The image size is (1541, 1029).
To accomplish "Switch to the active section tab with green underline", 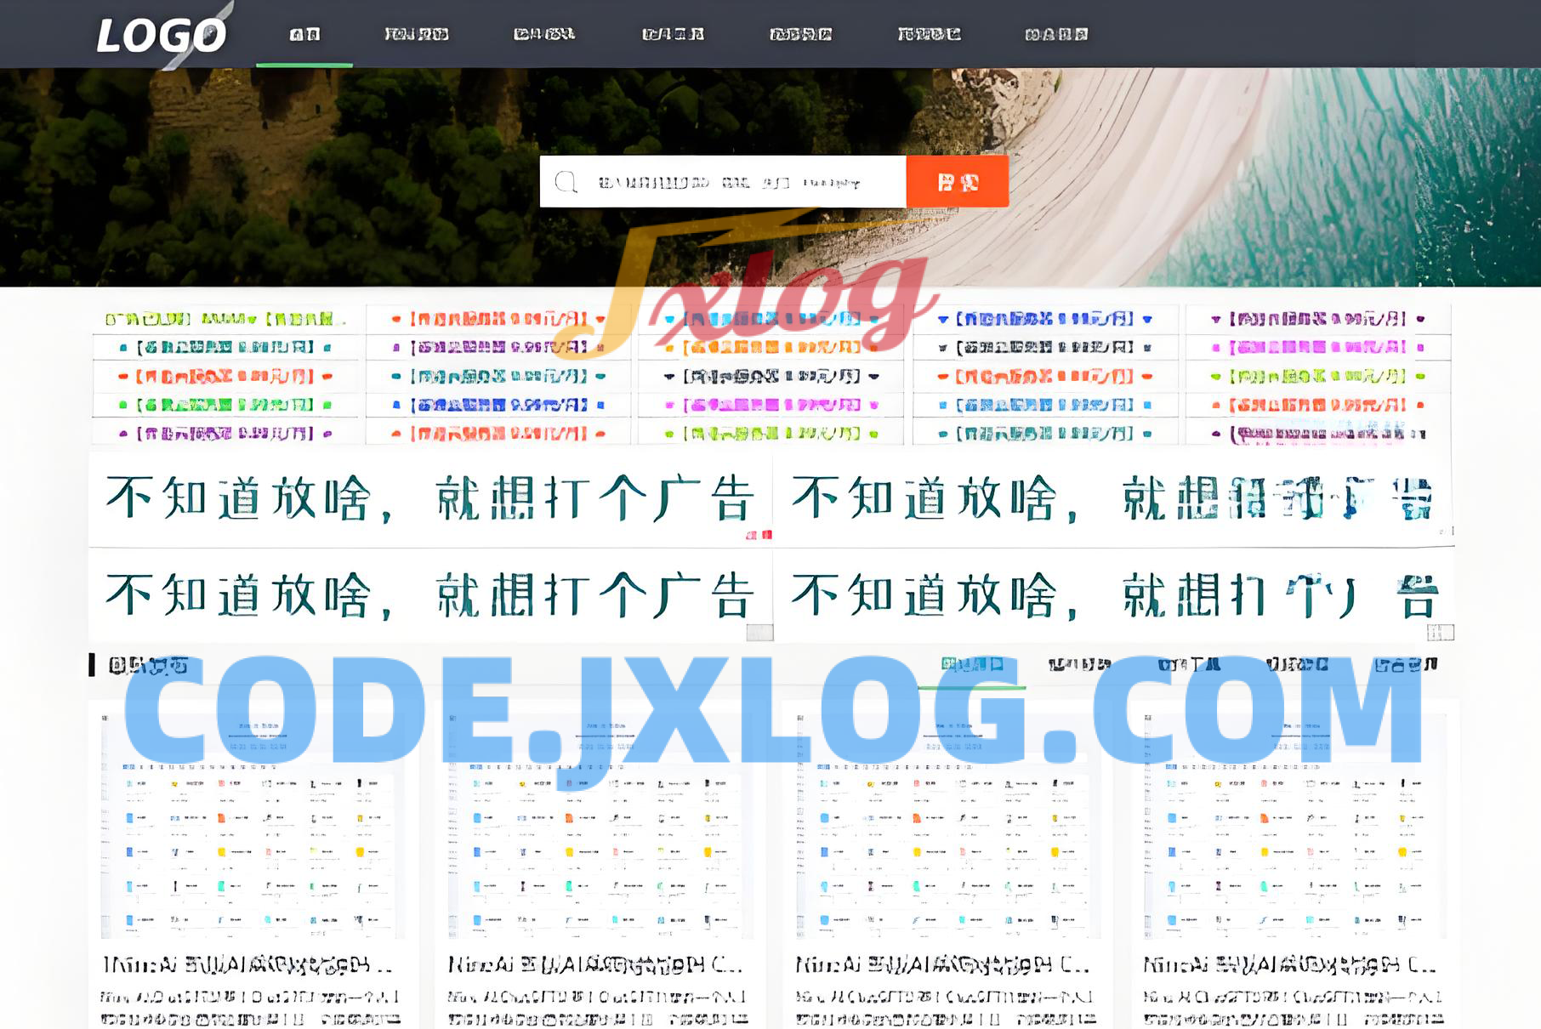I will [x=975, y=663].
